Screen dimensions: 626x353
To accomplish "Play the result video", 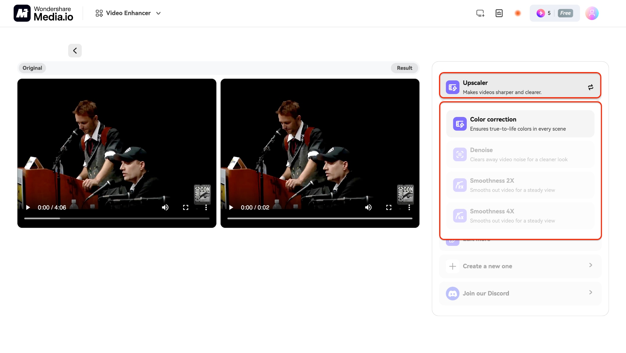I will tap(231, 208).
